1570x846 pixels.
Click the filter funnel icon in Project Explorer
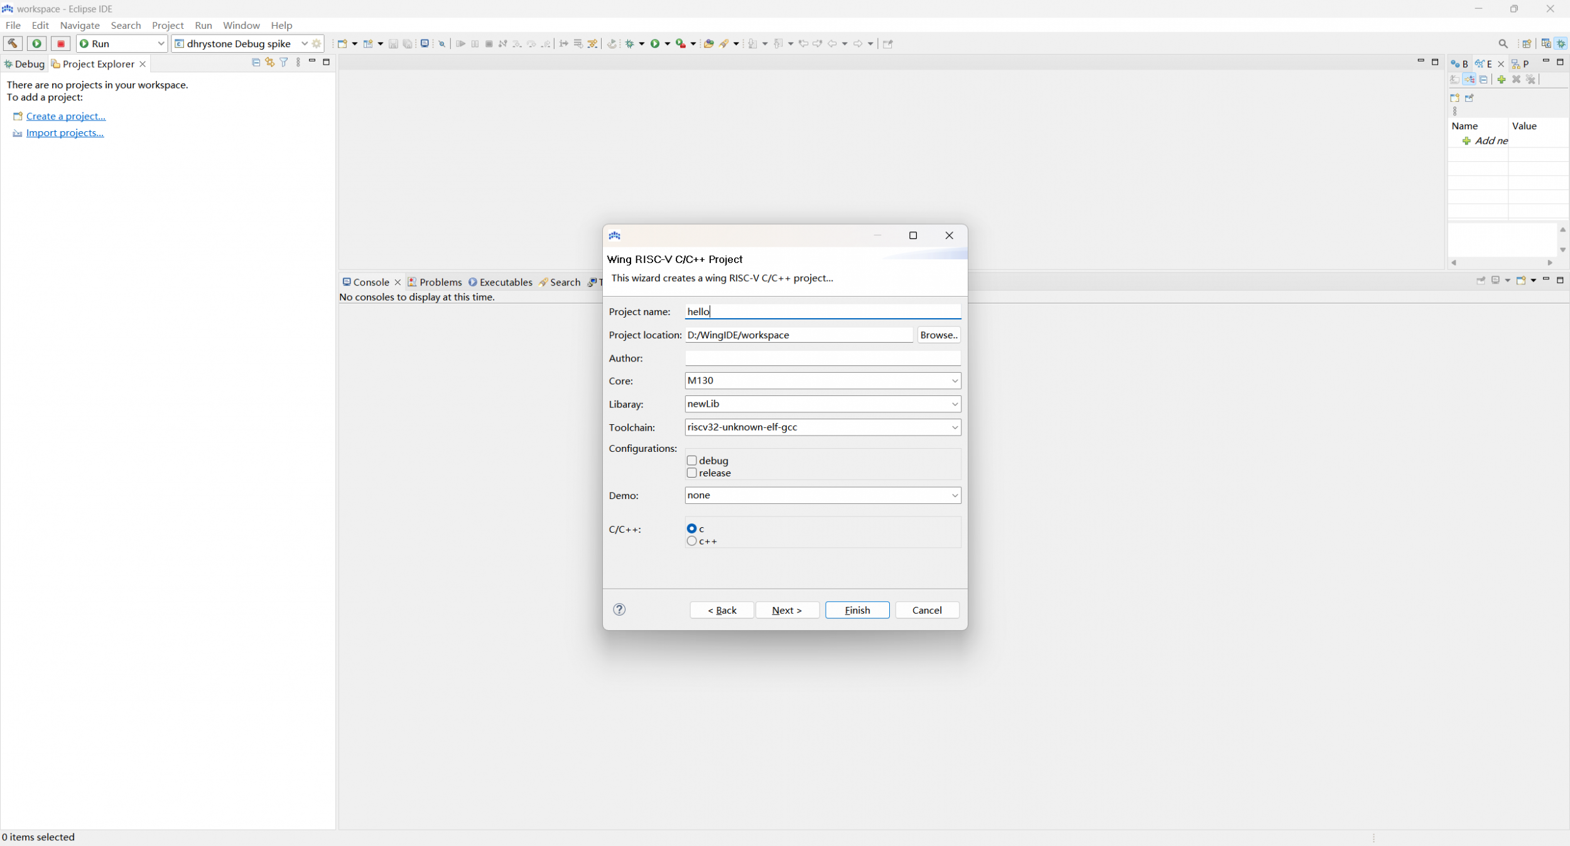[284, 62]
